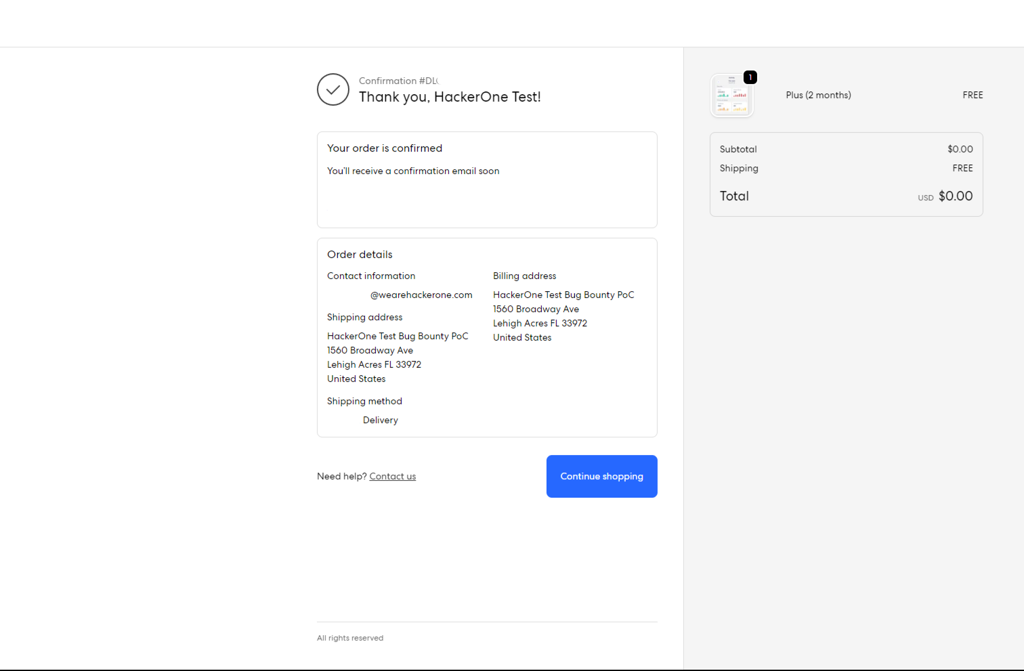Click the Continue shopping button
The width and height of the screenshot is (1024, 671).
601,476
